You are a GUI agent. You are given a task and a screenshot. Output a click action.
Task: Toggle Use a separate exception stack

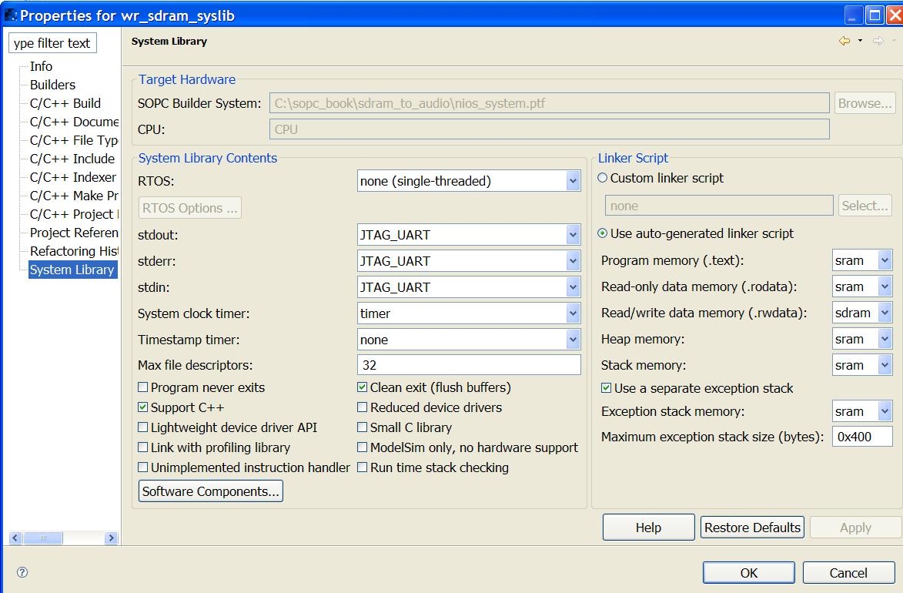pyautogui.click(x=606, y=388)
